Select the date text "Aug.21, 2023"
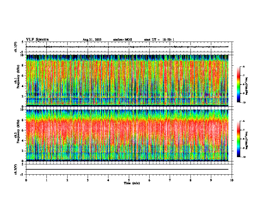The image size is (261, 202). pos(92,40)
